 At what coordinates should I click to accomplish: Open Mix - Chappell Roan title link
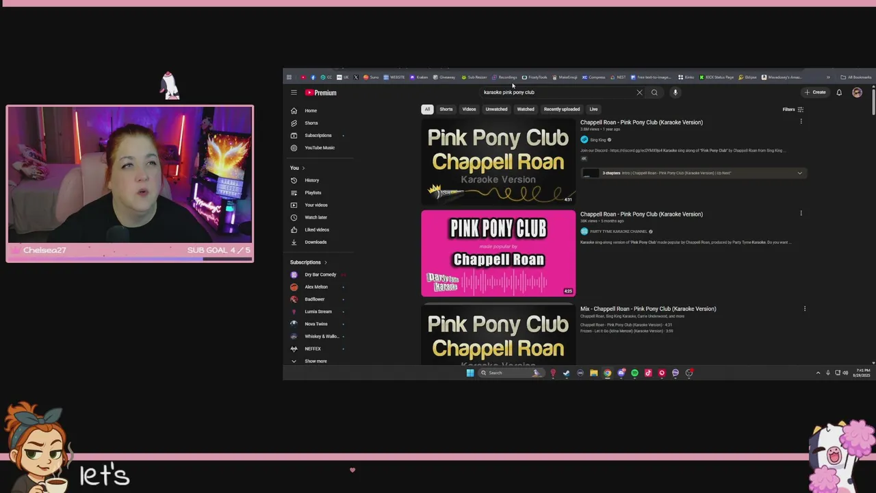pyautogui.click(x=648, y=309)
